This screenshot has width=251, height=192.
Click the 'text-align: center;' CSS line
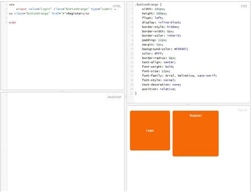(159, 62)
